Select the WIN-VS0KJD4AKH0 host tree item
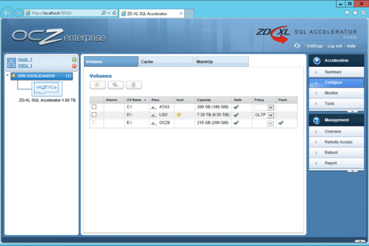Image resolution: width=369 pixels, height=246 pixels. pos(42,76)
